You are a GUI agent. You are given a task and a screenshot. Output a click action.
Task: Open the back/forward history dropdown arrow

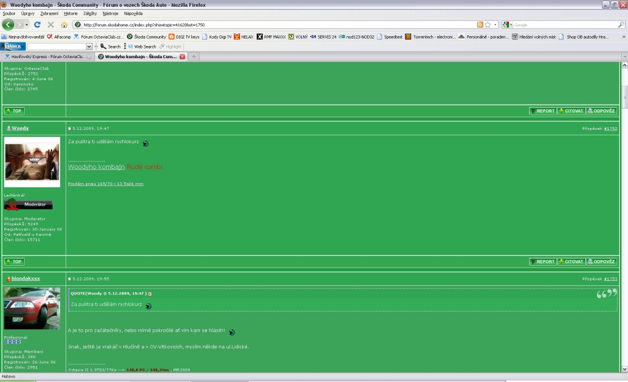[x=26, y=24]
